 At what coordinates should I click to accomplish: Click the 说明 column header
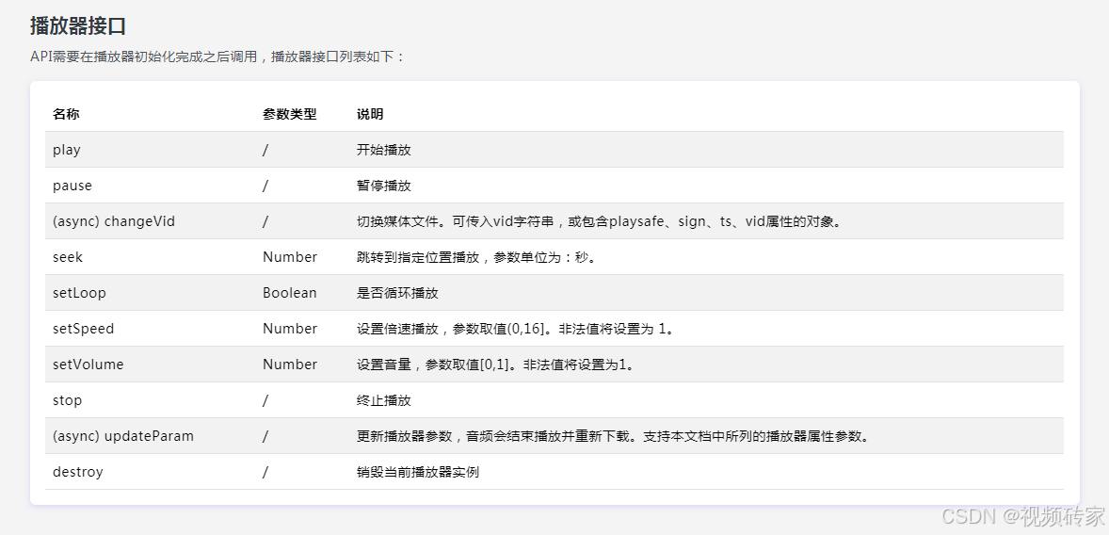click(x=370, y=114)
